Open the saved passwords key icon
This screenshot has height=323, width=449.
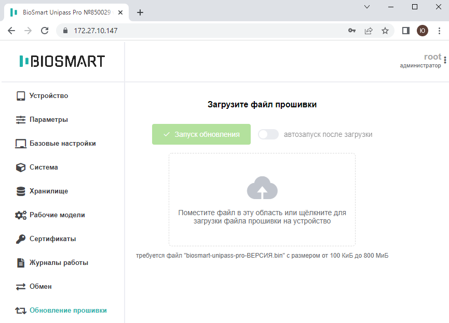pos(352,31)
